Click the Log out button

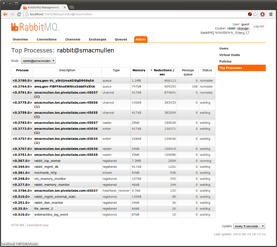coord(258,26)
